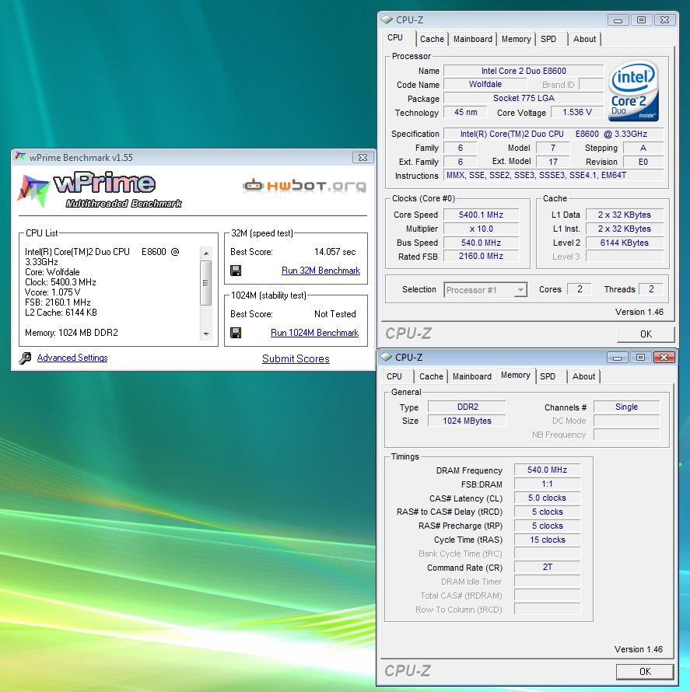Open Cache tab in top CPU-Z window
This screenshot has width=690, height=692.
[432, 39]
